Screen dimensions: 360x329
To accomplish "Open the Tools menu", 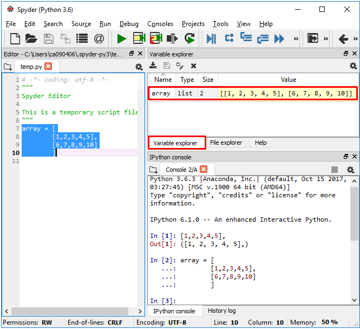I will (x=220, y=24).
